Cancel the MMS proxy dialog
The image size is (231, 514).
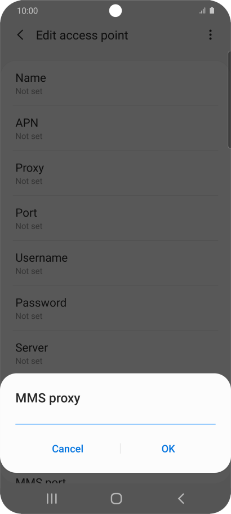click(x=68, y=449)
